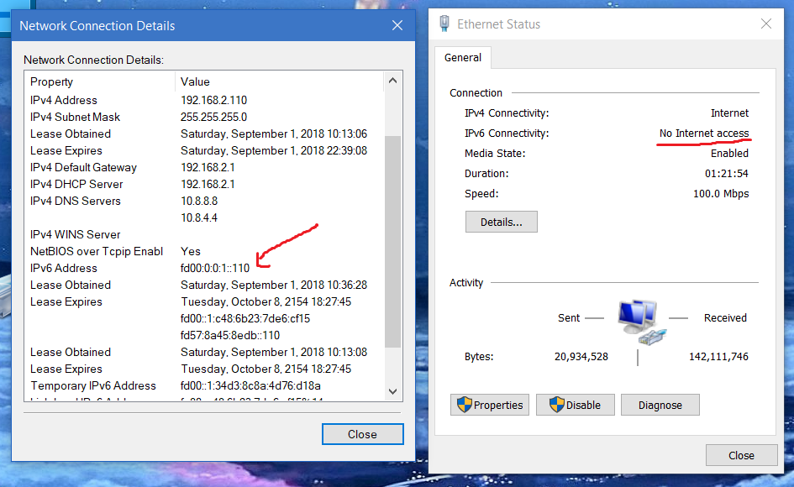The image size is (794, 487).
Task: Click lease expires value 22:39:08
Action: click(x=274, y=151)
